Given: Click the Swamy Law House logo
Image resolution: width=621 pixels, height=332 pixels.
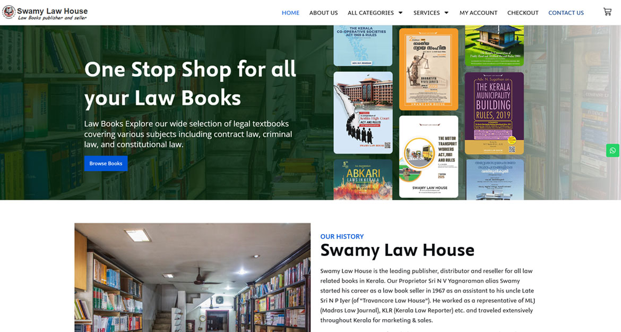Looking at the screenshot, I should [45, 13].
